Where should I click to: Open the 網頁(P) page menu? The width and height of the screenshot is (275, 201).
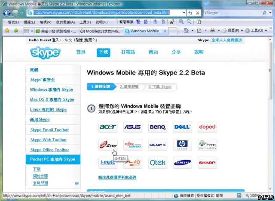(232, 31)
